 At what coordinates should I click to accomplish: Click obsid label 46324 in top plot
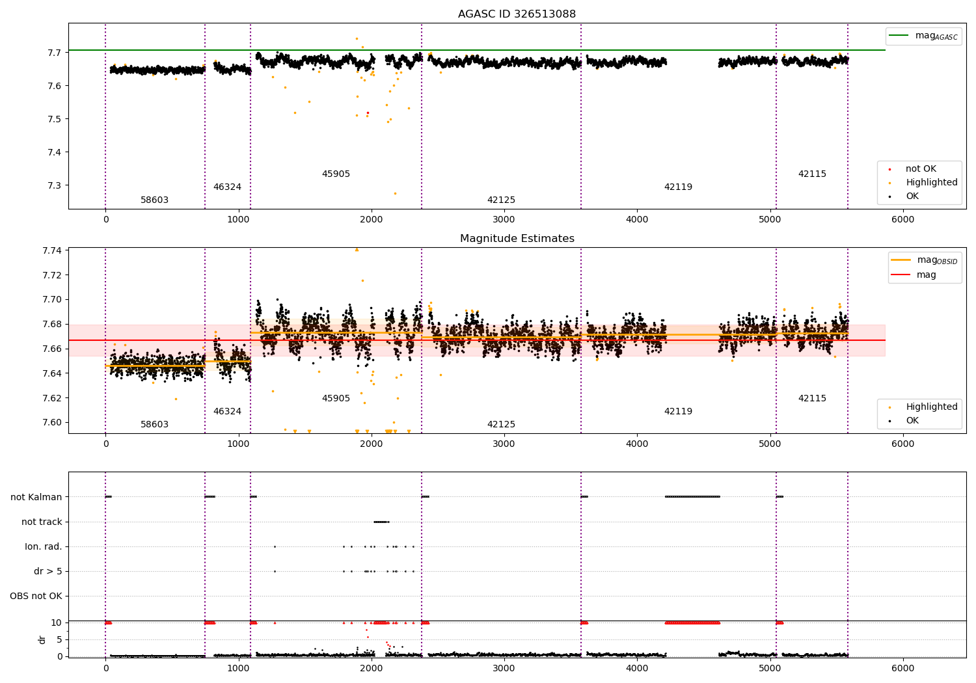pyautogui.click(x=227, y=187)
